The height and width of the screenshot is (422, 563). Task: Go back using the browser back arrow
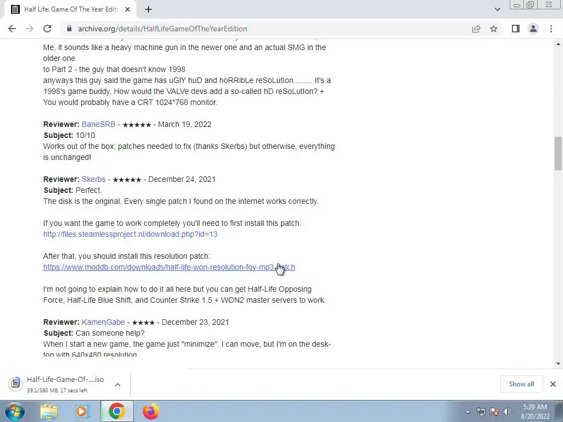tap(12, 29)
